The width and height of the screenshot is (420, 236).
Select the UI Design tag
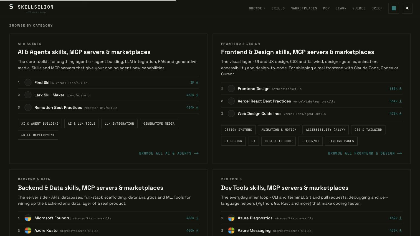(233, 141)
